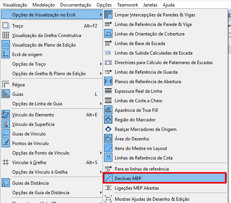
Task: Expand Opções de Traço submenu
Action: (51, 64)
